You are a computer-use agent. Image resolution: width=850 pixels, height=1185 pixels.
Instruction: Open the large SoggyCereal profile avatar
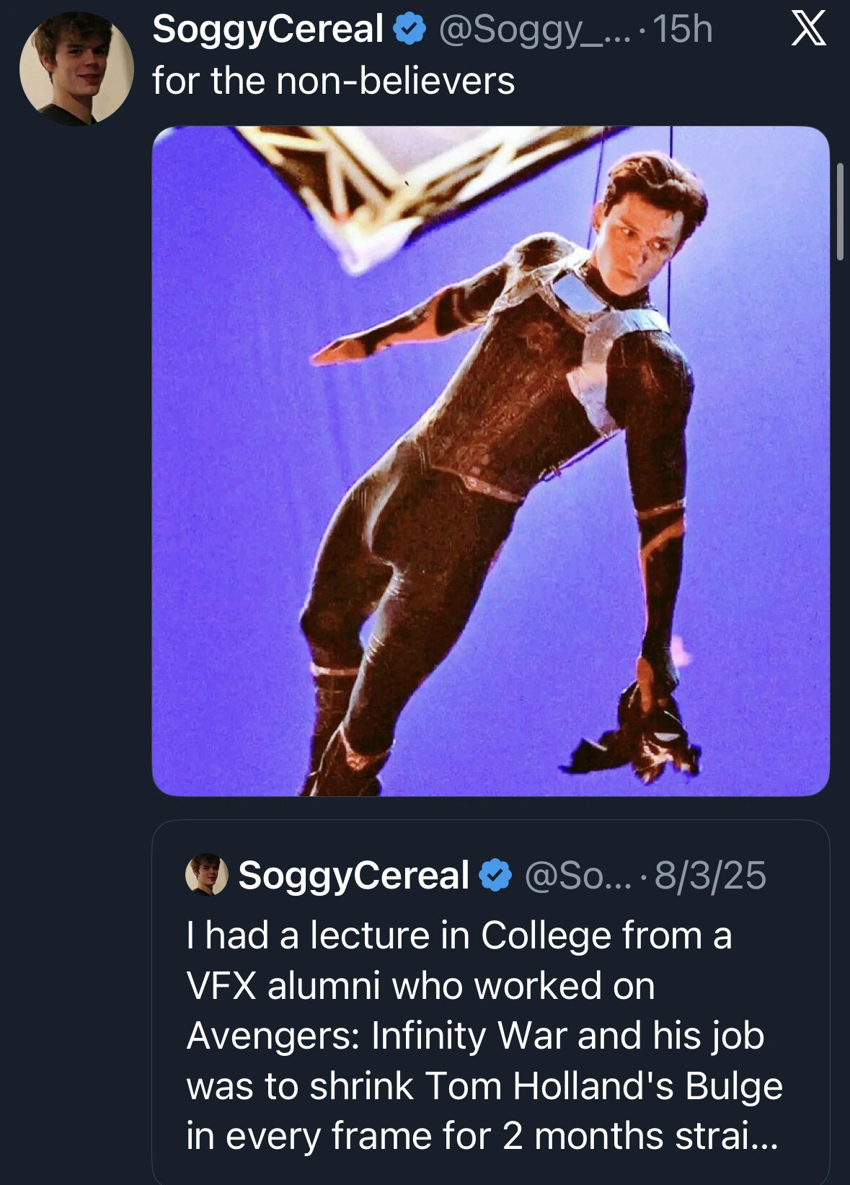coord(76,69)
